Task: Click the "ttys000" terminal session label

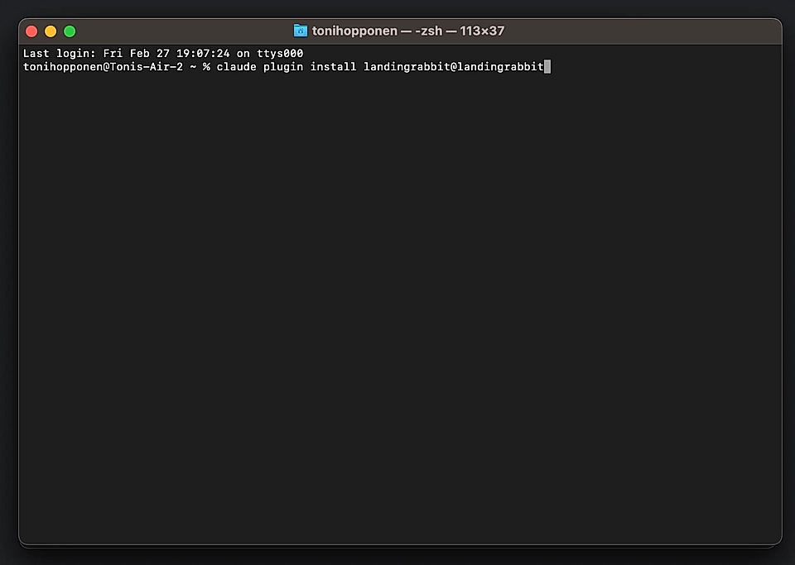Action: [279, 53]
